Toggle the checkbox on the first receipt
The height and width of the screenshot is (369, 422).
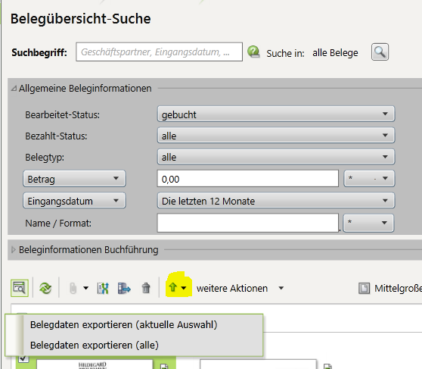[23, 358]
